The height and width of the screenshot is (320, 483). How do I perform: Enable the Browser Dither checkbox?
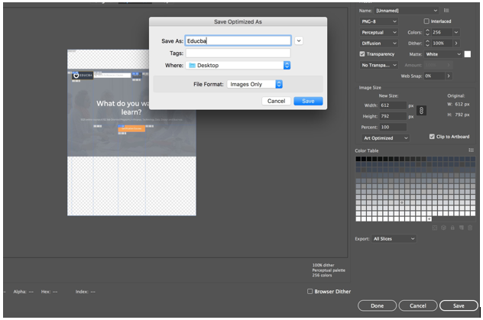coord(310,291)
